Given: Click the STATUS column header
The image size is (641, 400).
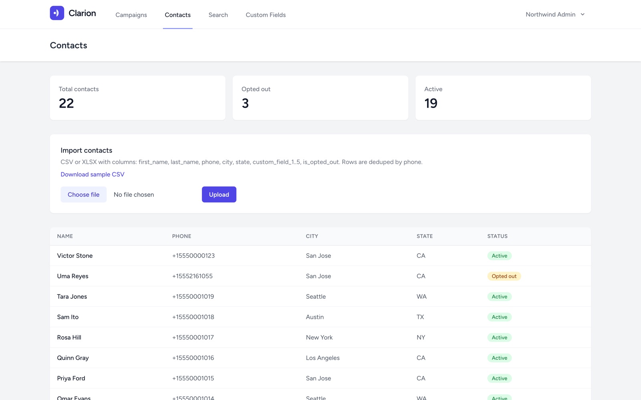Looking at the screenshot, I should [497, 236].
